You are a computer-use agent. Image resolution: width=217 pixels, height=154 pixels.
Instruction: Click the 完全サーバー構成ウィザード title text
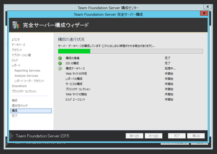(x=56, y=25)
